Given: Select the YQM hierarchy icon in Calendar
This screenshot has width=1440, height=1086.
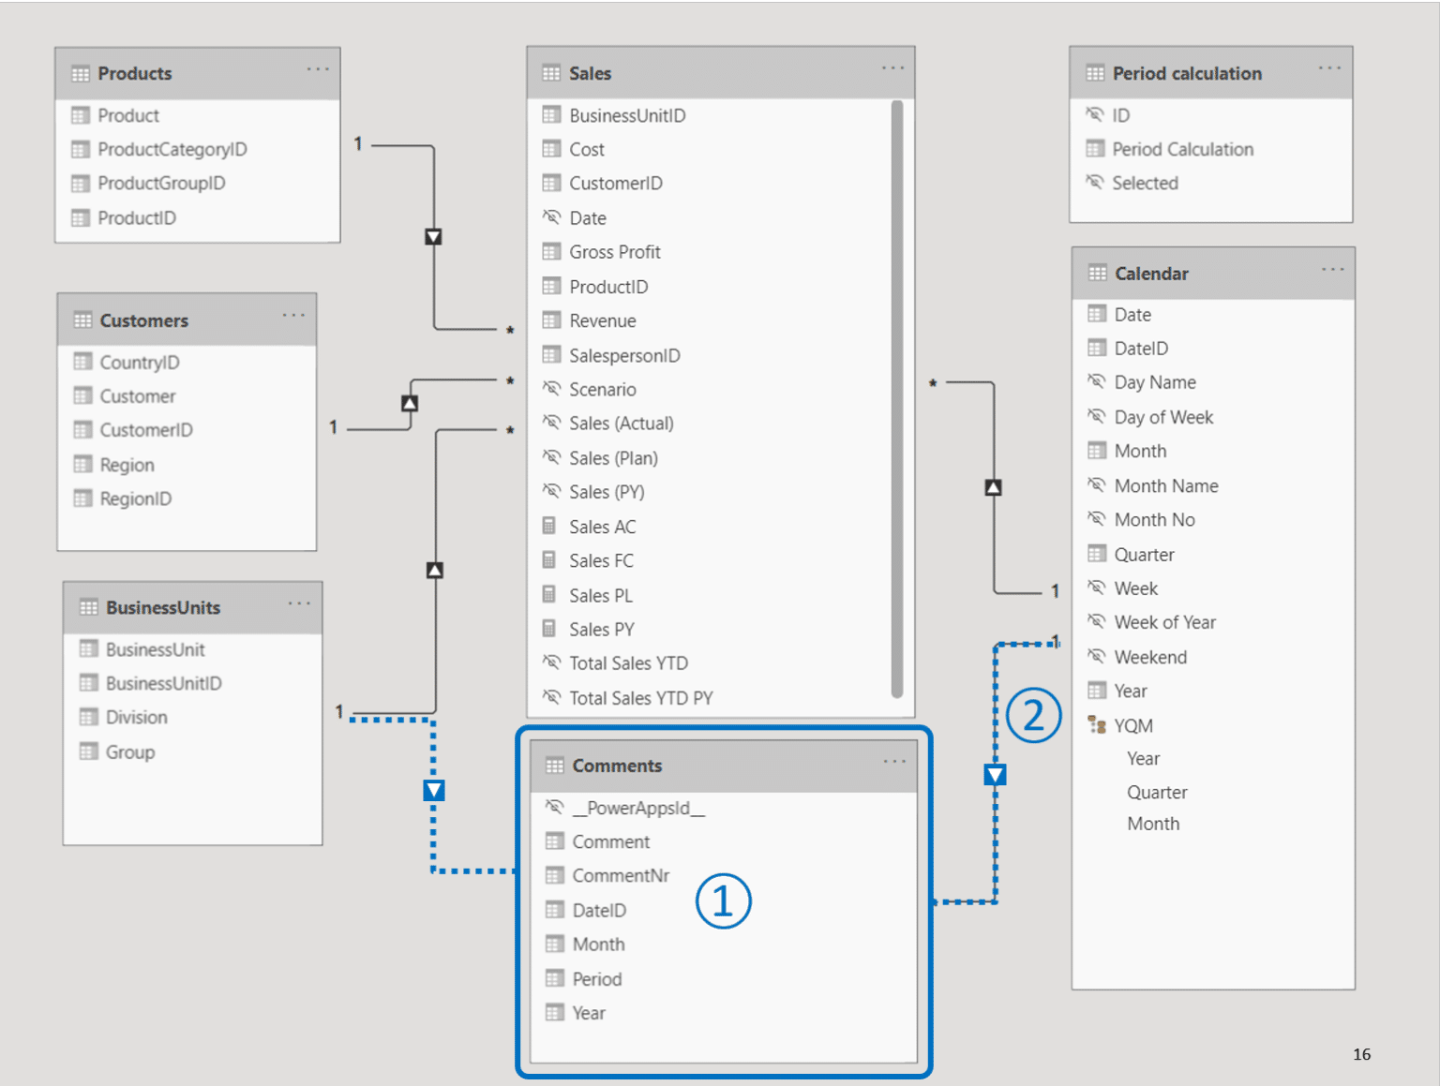Looking at the screenshot, I should click(x=1097, y=724).
